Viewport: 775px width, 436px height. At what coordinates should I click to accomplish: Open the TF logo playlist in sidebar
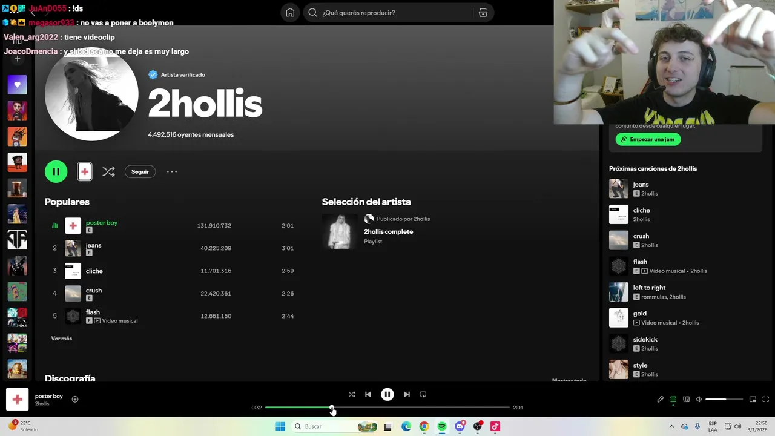coord(17,240)
